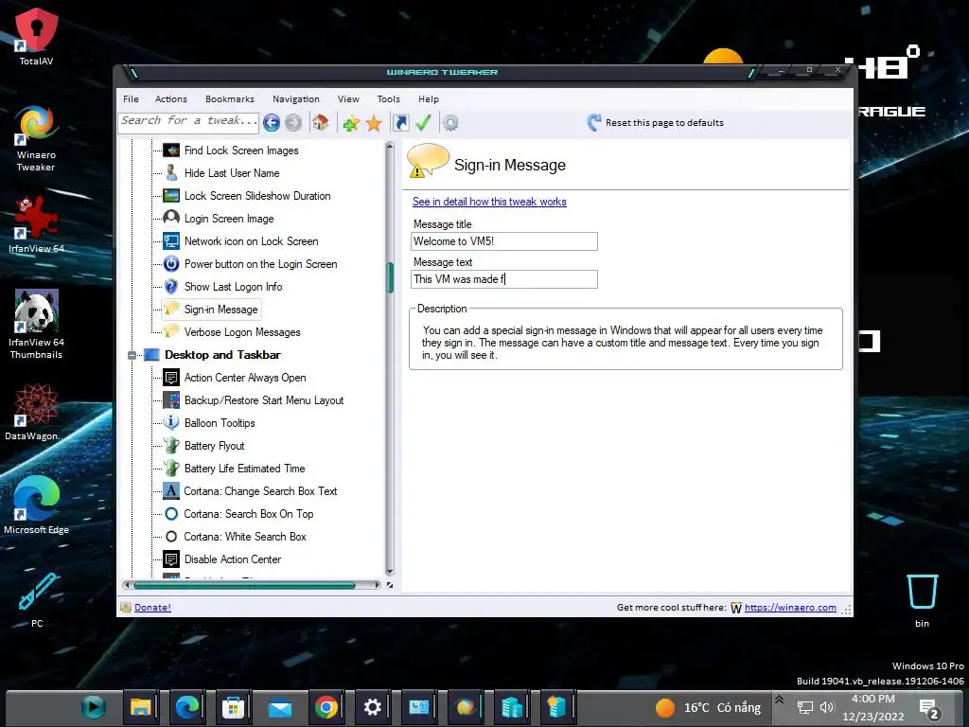Click the Microsoft Edge desktop shortcut
The image size is (969, 727).
pyautogui.click(x=36, y=505)
